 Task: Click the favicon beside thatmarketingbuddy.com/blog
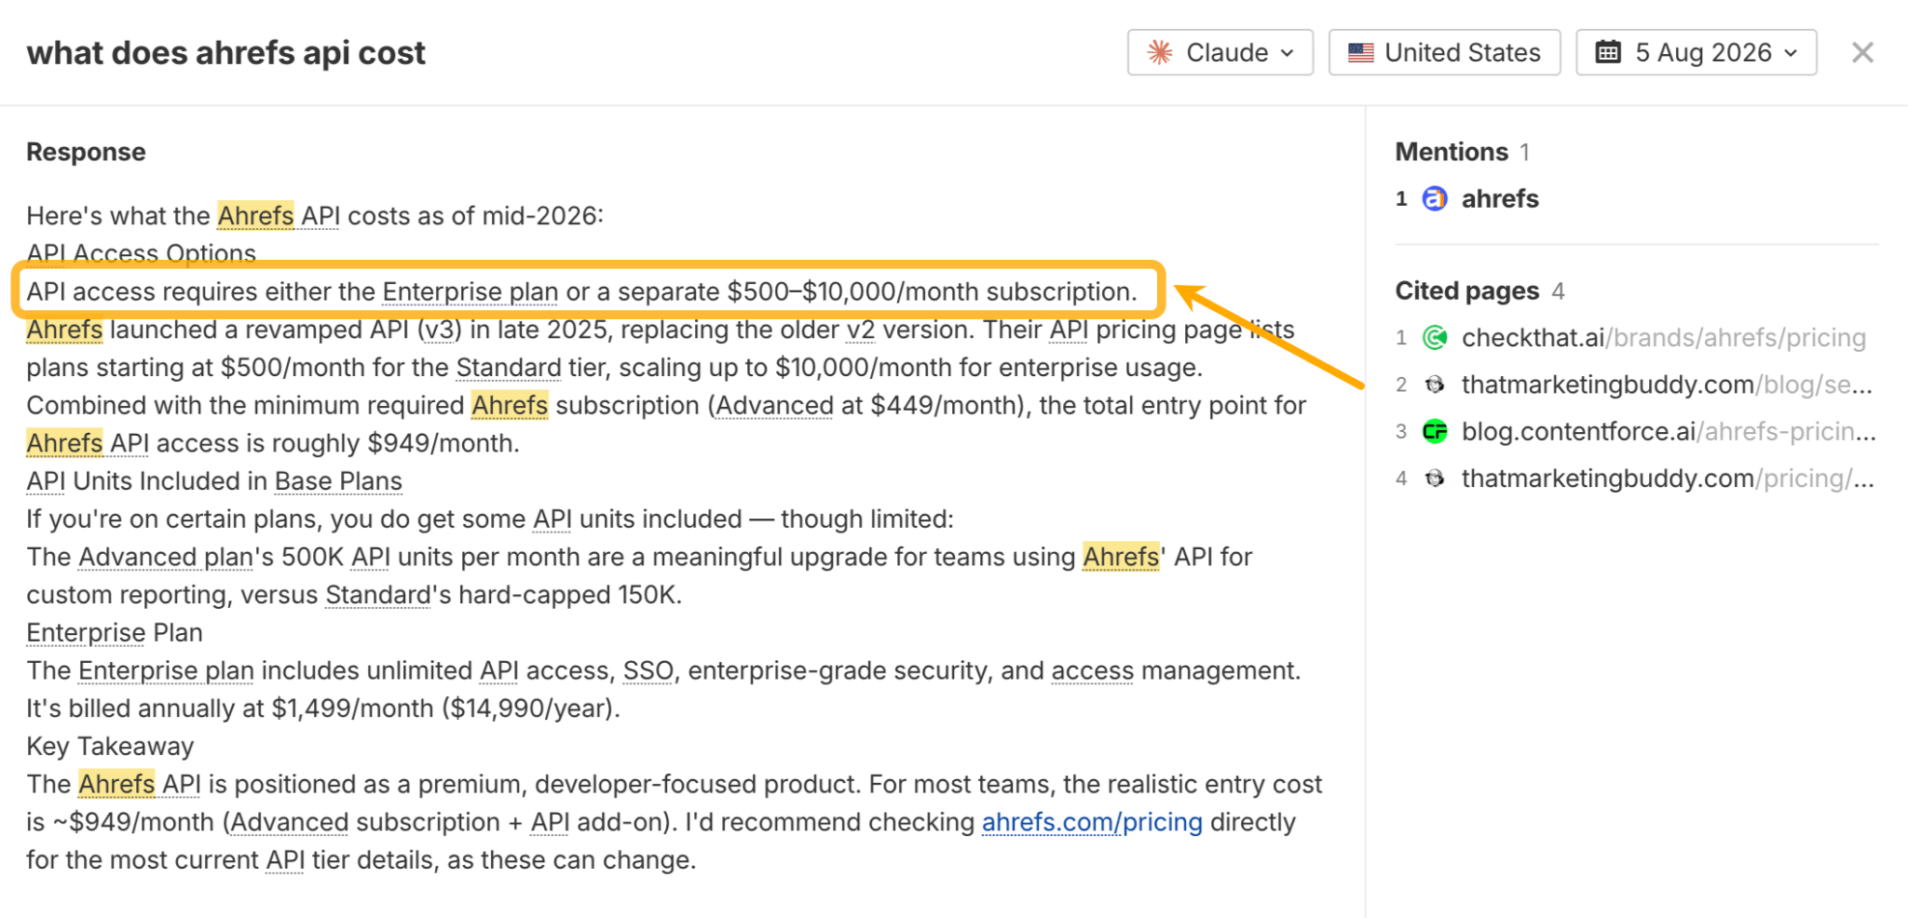point(1435,385)
